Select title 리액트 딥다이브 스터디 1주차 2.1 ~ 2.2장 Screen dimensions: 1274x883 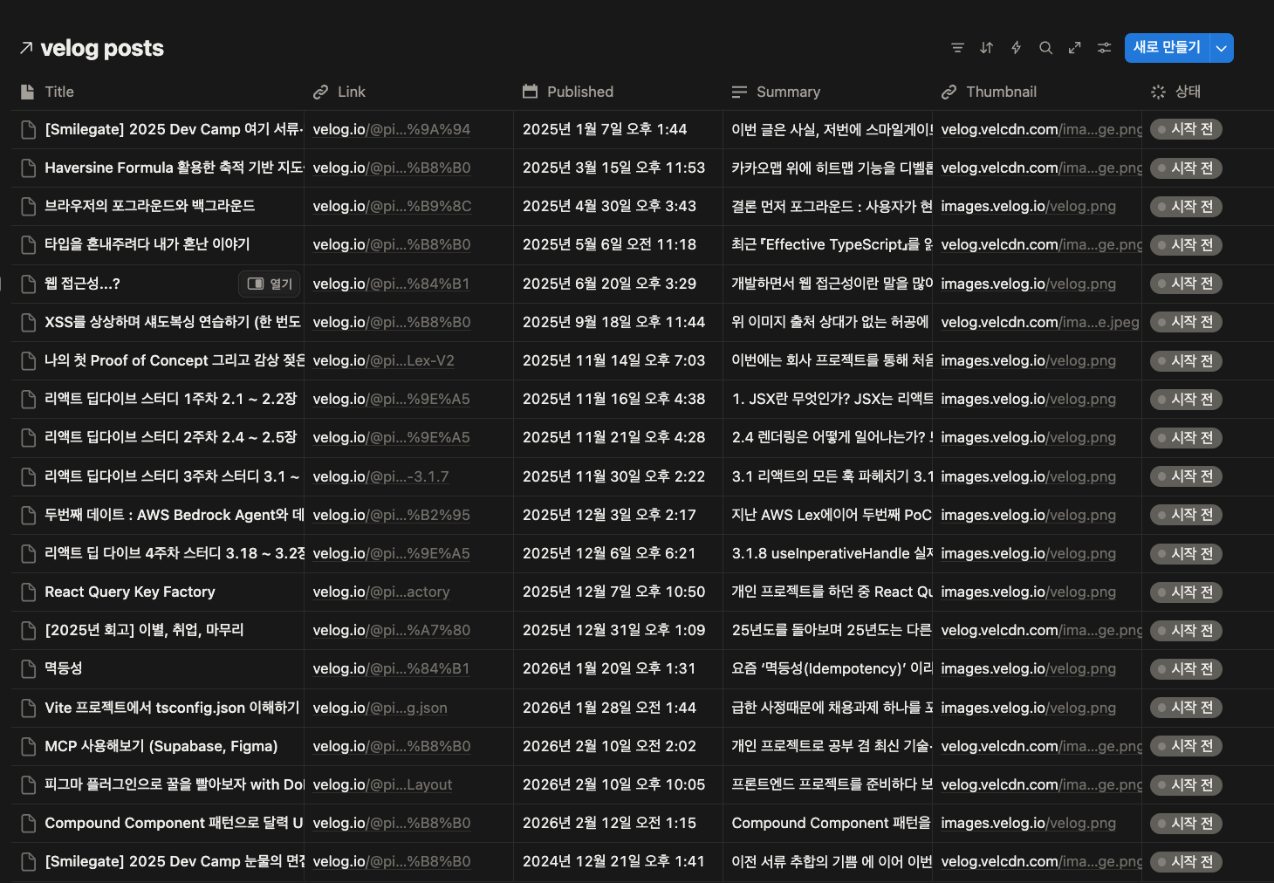[x=171, y=400]
